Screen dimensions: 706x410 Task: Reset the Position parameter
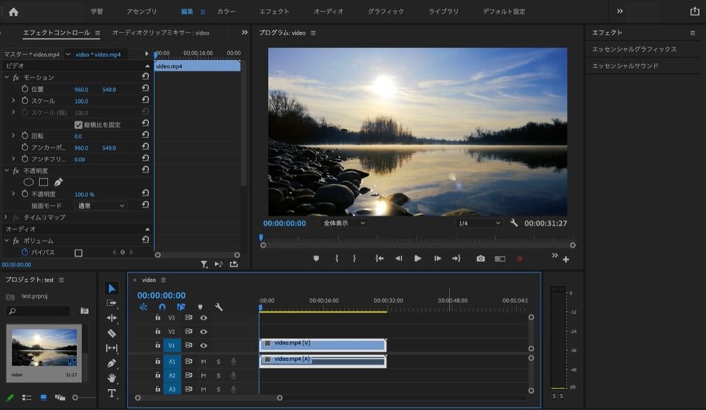(x=145, y=88)
